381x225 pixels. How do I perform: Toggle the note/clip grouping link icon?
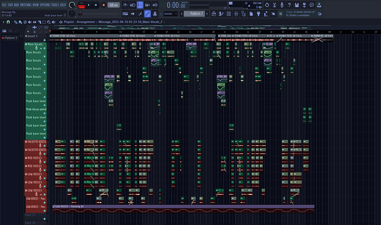pos(147,14)
